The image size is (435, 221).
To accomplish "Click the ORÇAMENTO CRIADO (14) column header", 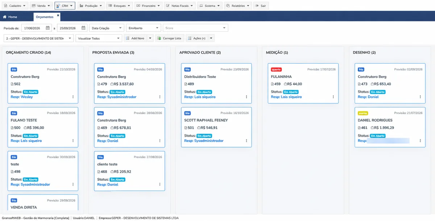I will point(29,53).
